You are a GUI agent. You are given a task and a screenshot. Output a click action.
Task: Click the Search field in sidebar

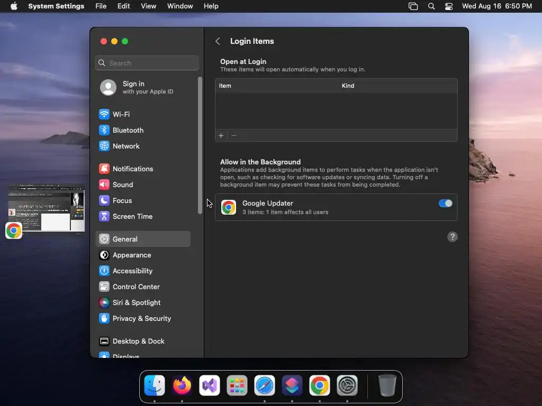click(147, 63)
